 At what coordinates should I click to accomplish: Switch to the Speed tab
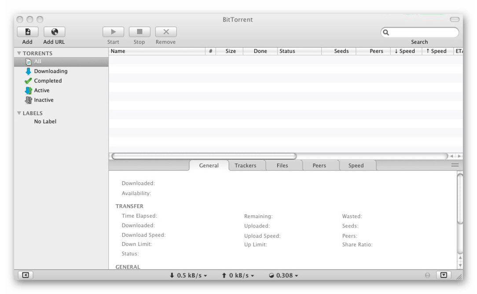click(356, 165)
